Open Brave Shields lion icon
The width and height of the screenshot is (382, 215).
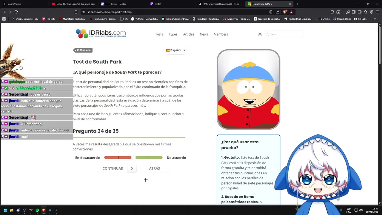[x=285, y=12]
